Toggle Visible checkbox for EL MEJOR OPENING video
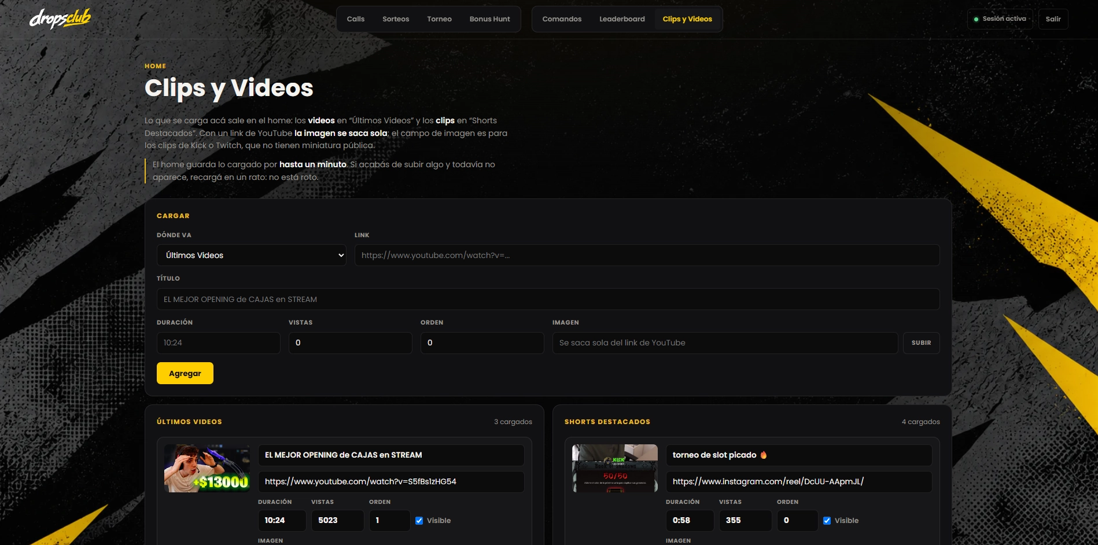 (x=419, y=521)
